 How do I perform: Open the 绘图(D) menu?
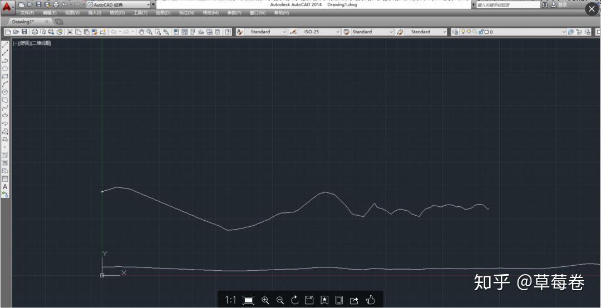coord(163,13)
